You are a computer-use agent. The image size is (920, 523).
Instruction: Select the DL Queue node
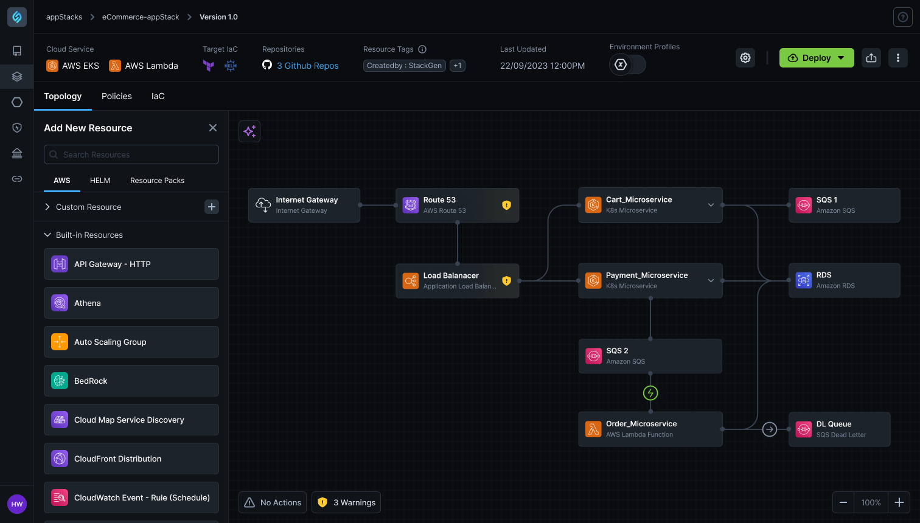pos(840,429)
